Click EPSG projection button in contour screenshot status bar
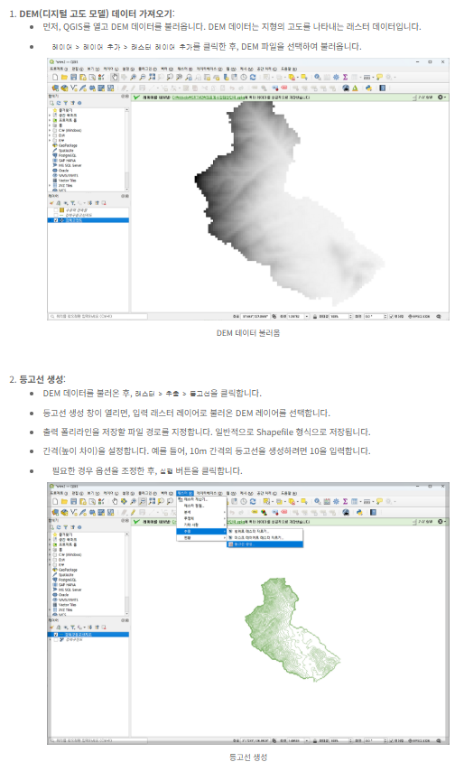Image resolution: width=464 pixels, height=762 pixels. [420, 740]
